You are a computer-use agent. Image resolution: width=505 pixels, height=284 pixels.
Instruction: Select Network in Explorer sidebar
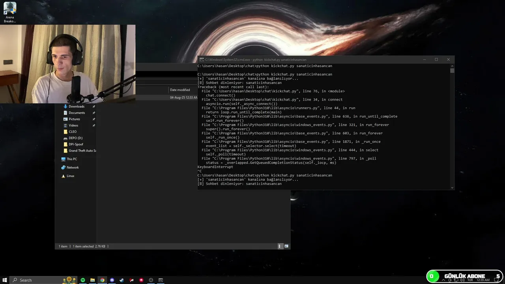73,168
